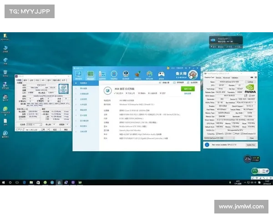Open the performance test gauge icon
Viewport: 273px width, 218px height.
114,74
